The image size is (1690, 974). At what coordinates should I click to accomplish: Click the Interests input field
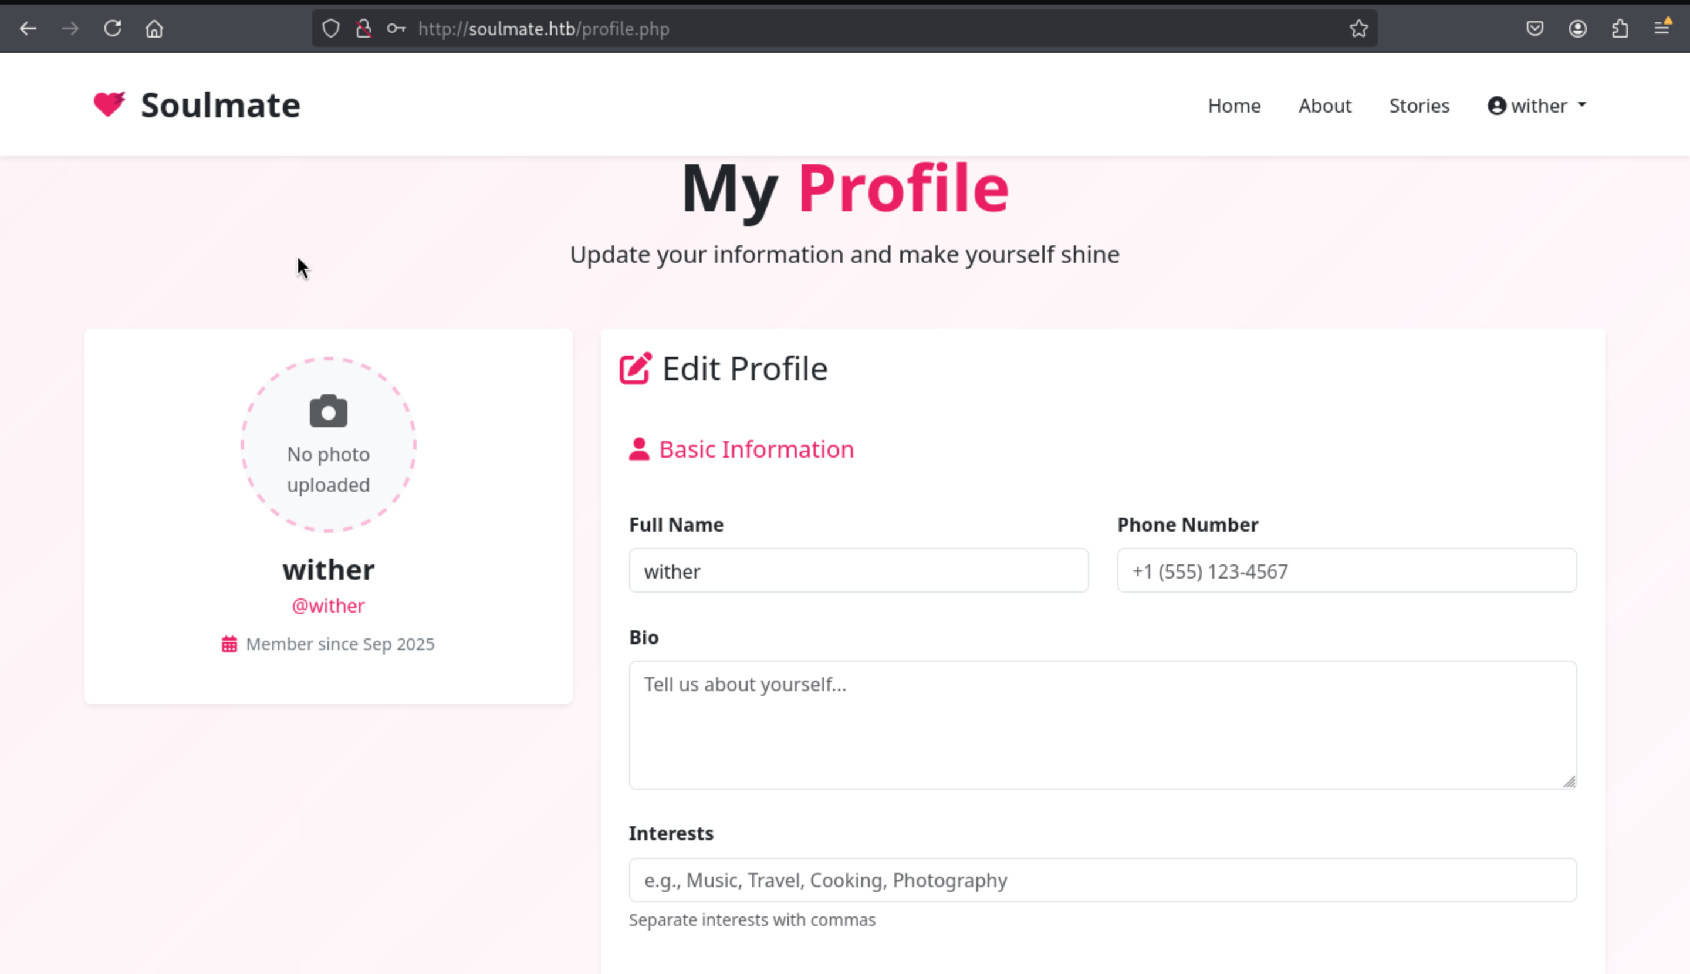point(1102,880)
